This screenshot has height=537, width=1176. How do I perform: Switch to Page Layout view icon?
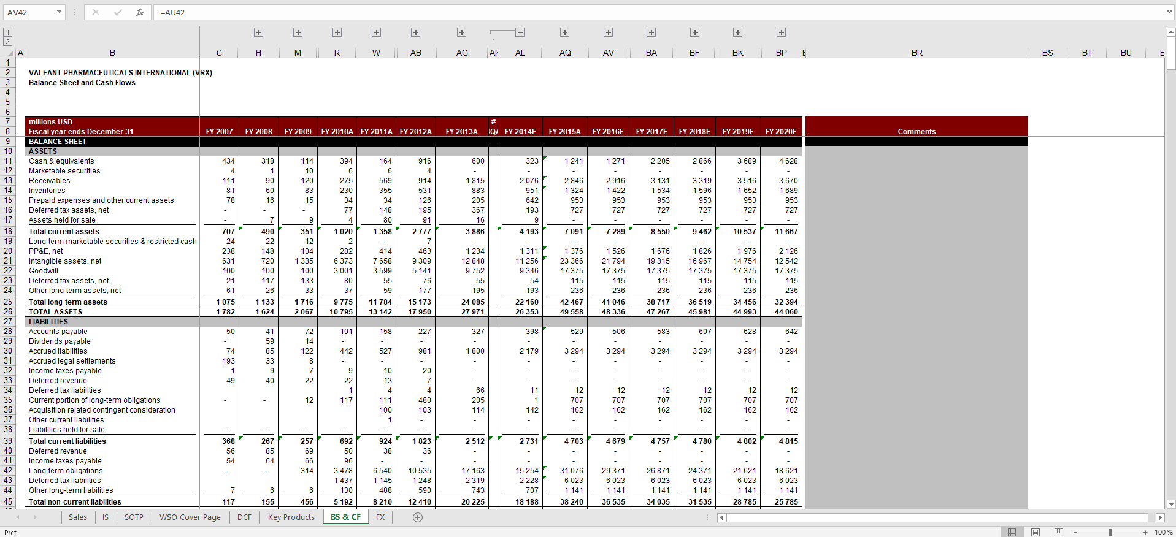(x=1036, y=532)
